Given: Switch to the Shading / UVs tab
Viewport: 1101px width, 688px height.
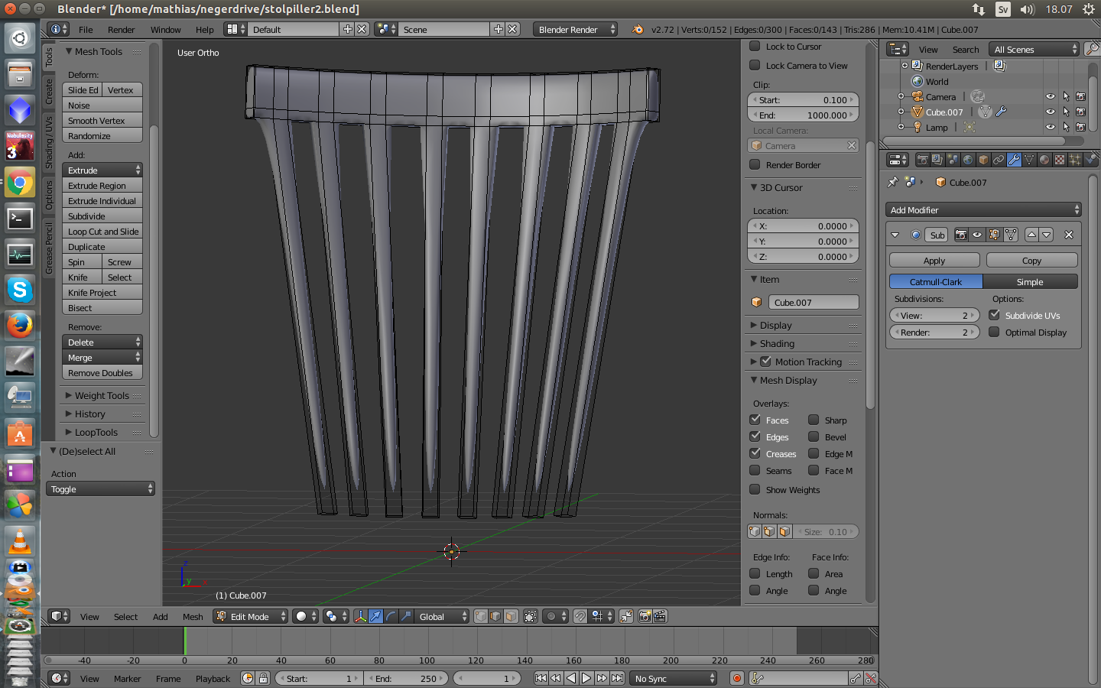Looking at the screenshot, I should 49,142.
